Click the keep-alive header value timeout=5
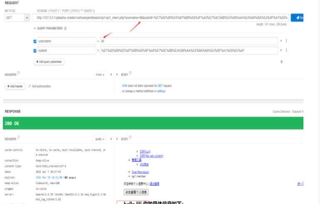 (48, 183)
